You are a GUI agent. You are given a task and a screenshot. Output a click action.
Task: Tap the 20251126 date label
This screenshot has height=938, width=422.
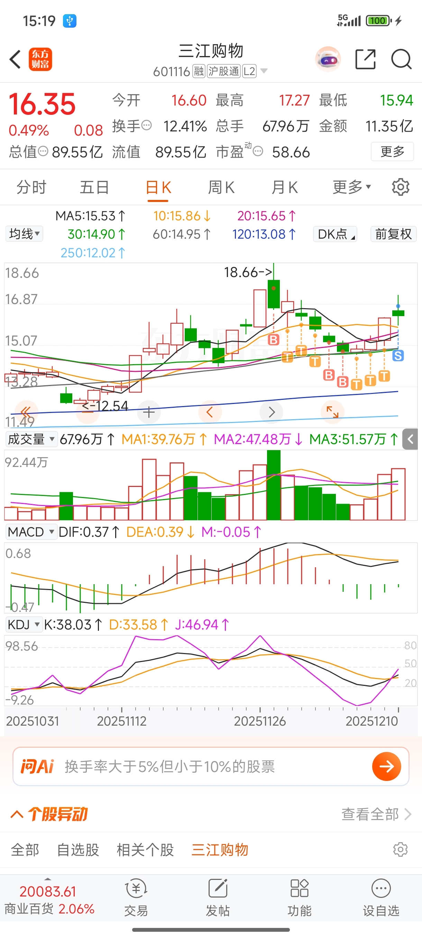(260, 721)
